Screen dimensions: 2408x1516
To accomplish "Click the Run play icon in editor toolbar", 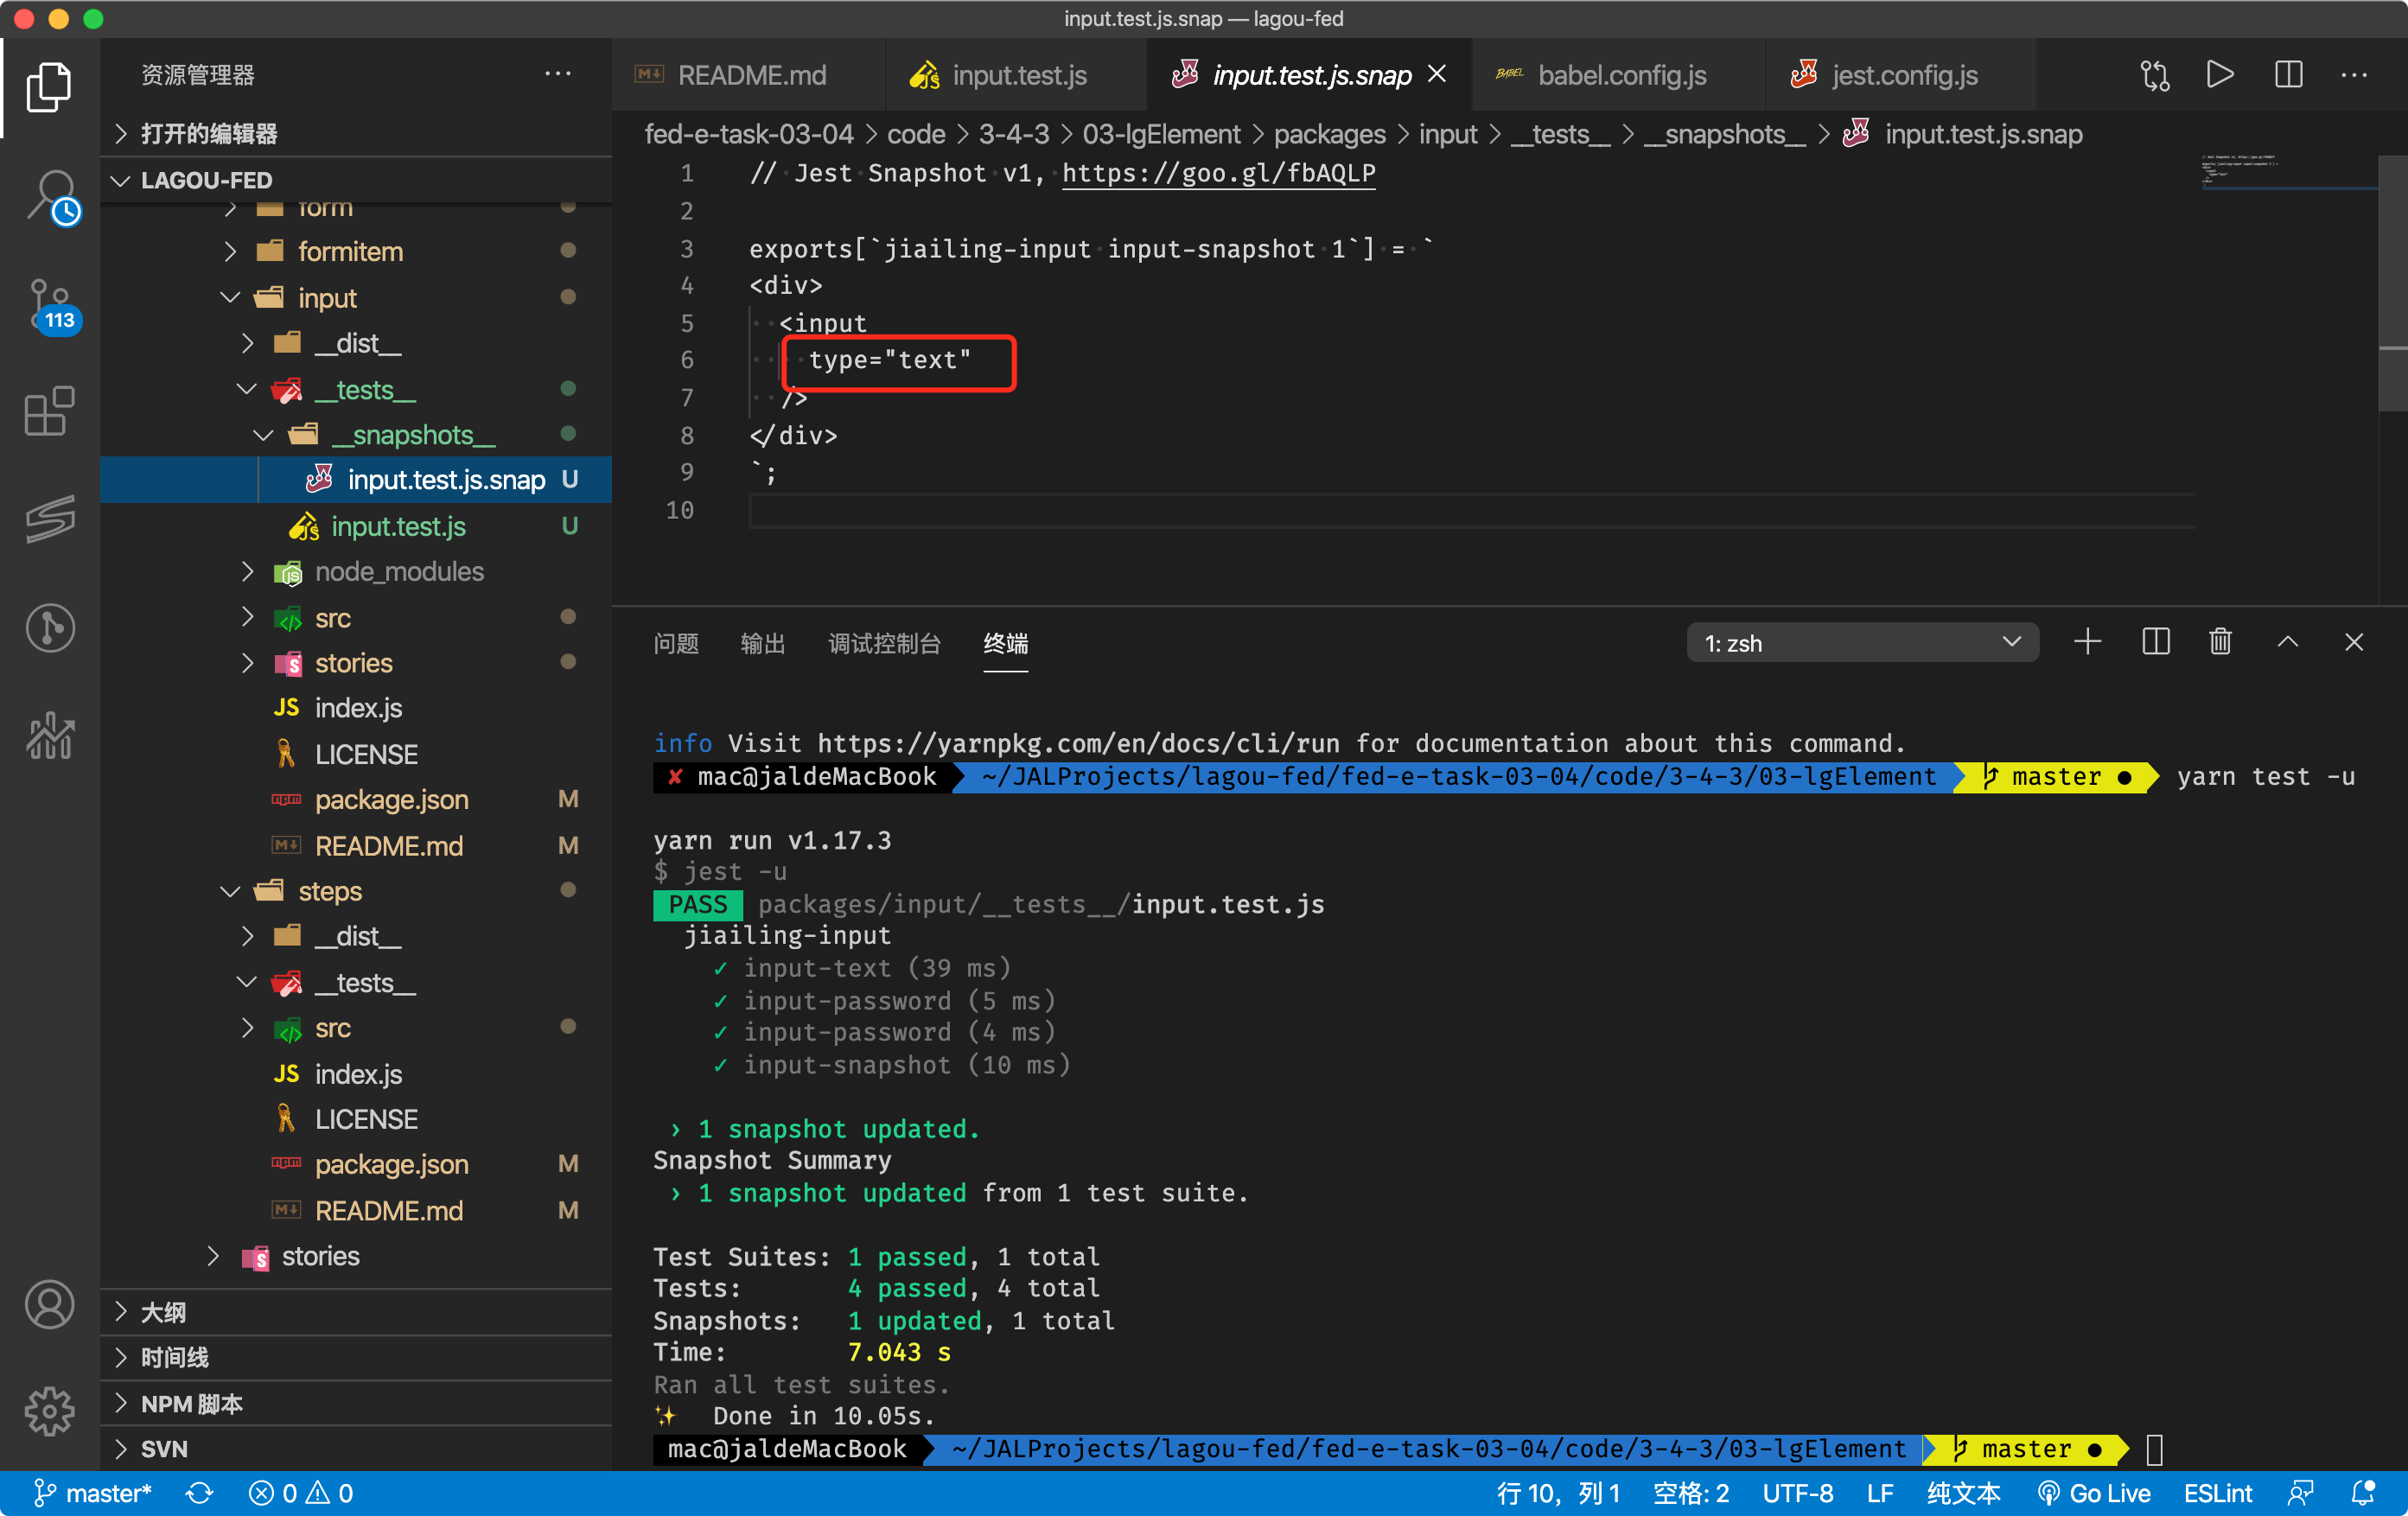I will point(2219,75).
